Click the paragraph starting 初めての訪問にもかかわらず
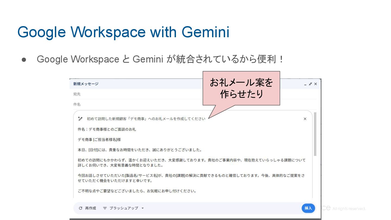This screenshot has width=391, height=220. point(191,163)
